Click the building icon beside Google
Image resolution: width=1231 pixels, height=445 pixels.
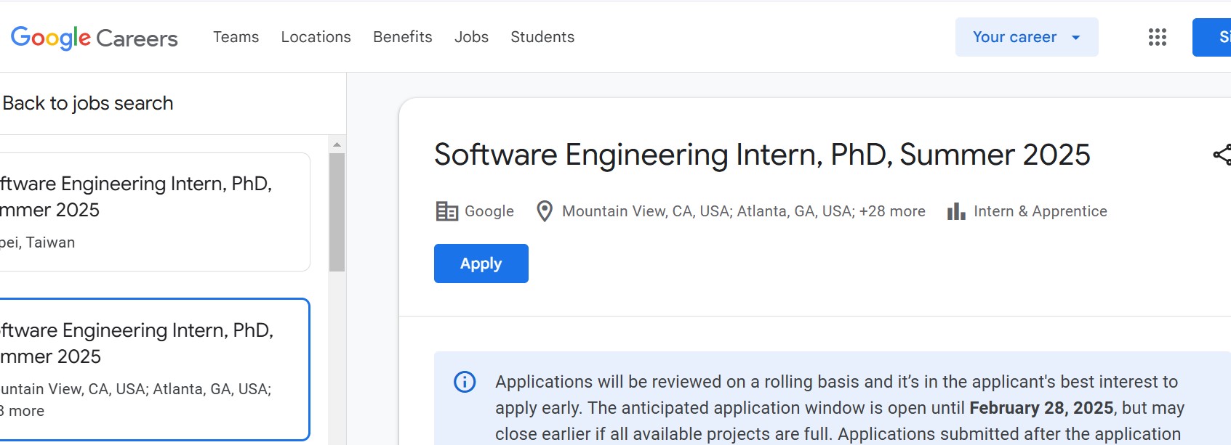(446, 211)
